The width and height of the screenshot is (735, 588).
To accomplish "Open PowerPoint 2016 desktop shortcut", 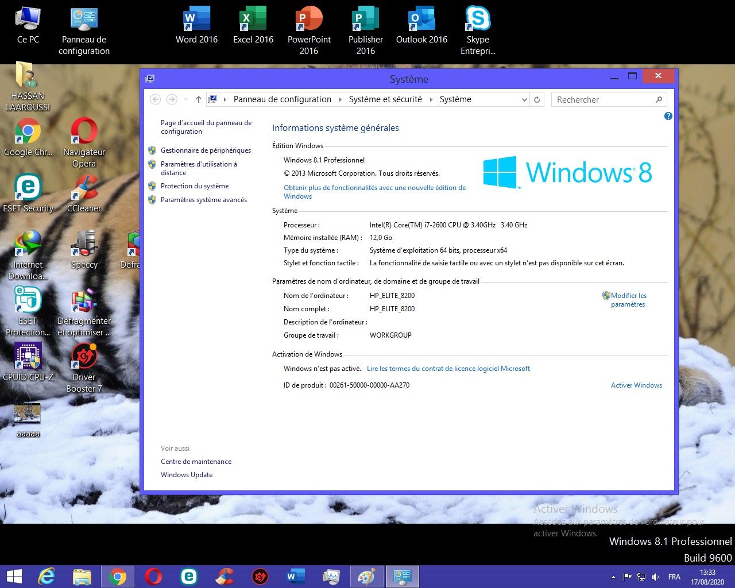I will tap(309, 31).
